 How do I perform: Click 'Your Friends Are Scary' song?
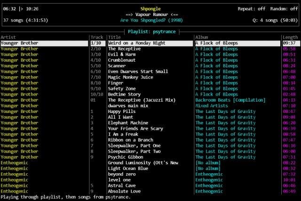tap(135, 129)
